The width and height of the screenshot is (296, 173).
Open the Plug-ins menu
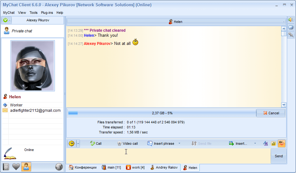tap(47, 13)
